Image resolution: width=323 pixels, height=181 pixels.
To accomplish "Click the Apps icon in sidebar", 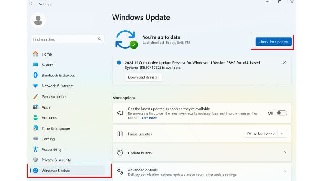I will (36, 107).
